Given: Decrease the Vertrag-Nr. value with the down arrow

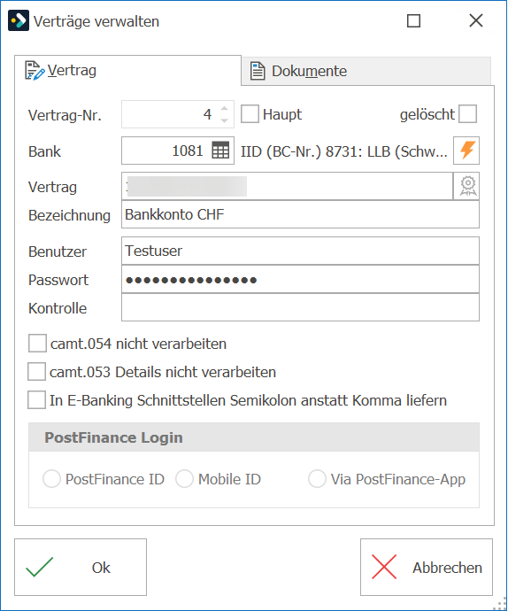Looking at the screenshot, I should pos(224,120).
